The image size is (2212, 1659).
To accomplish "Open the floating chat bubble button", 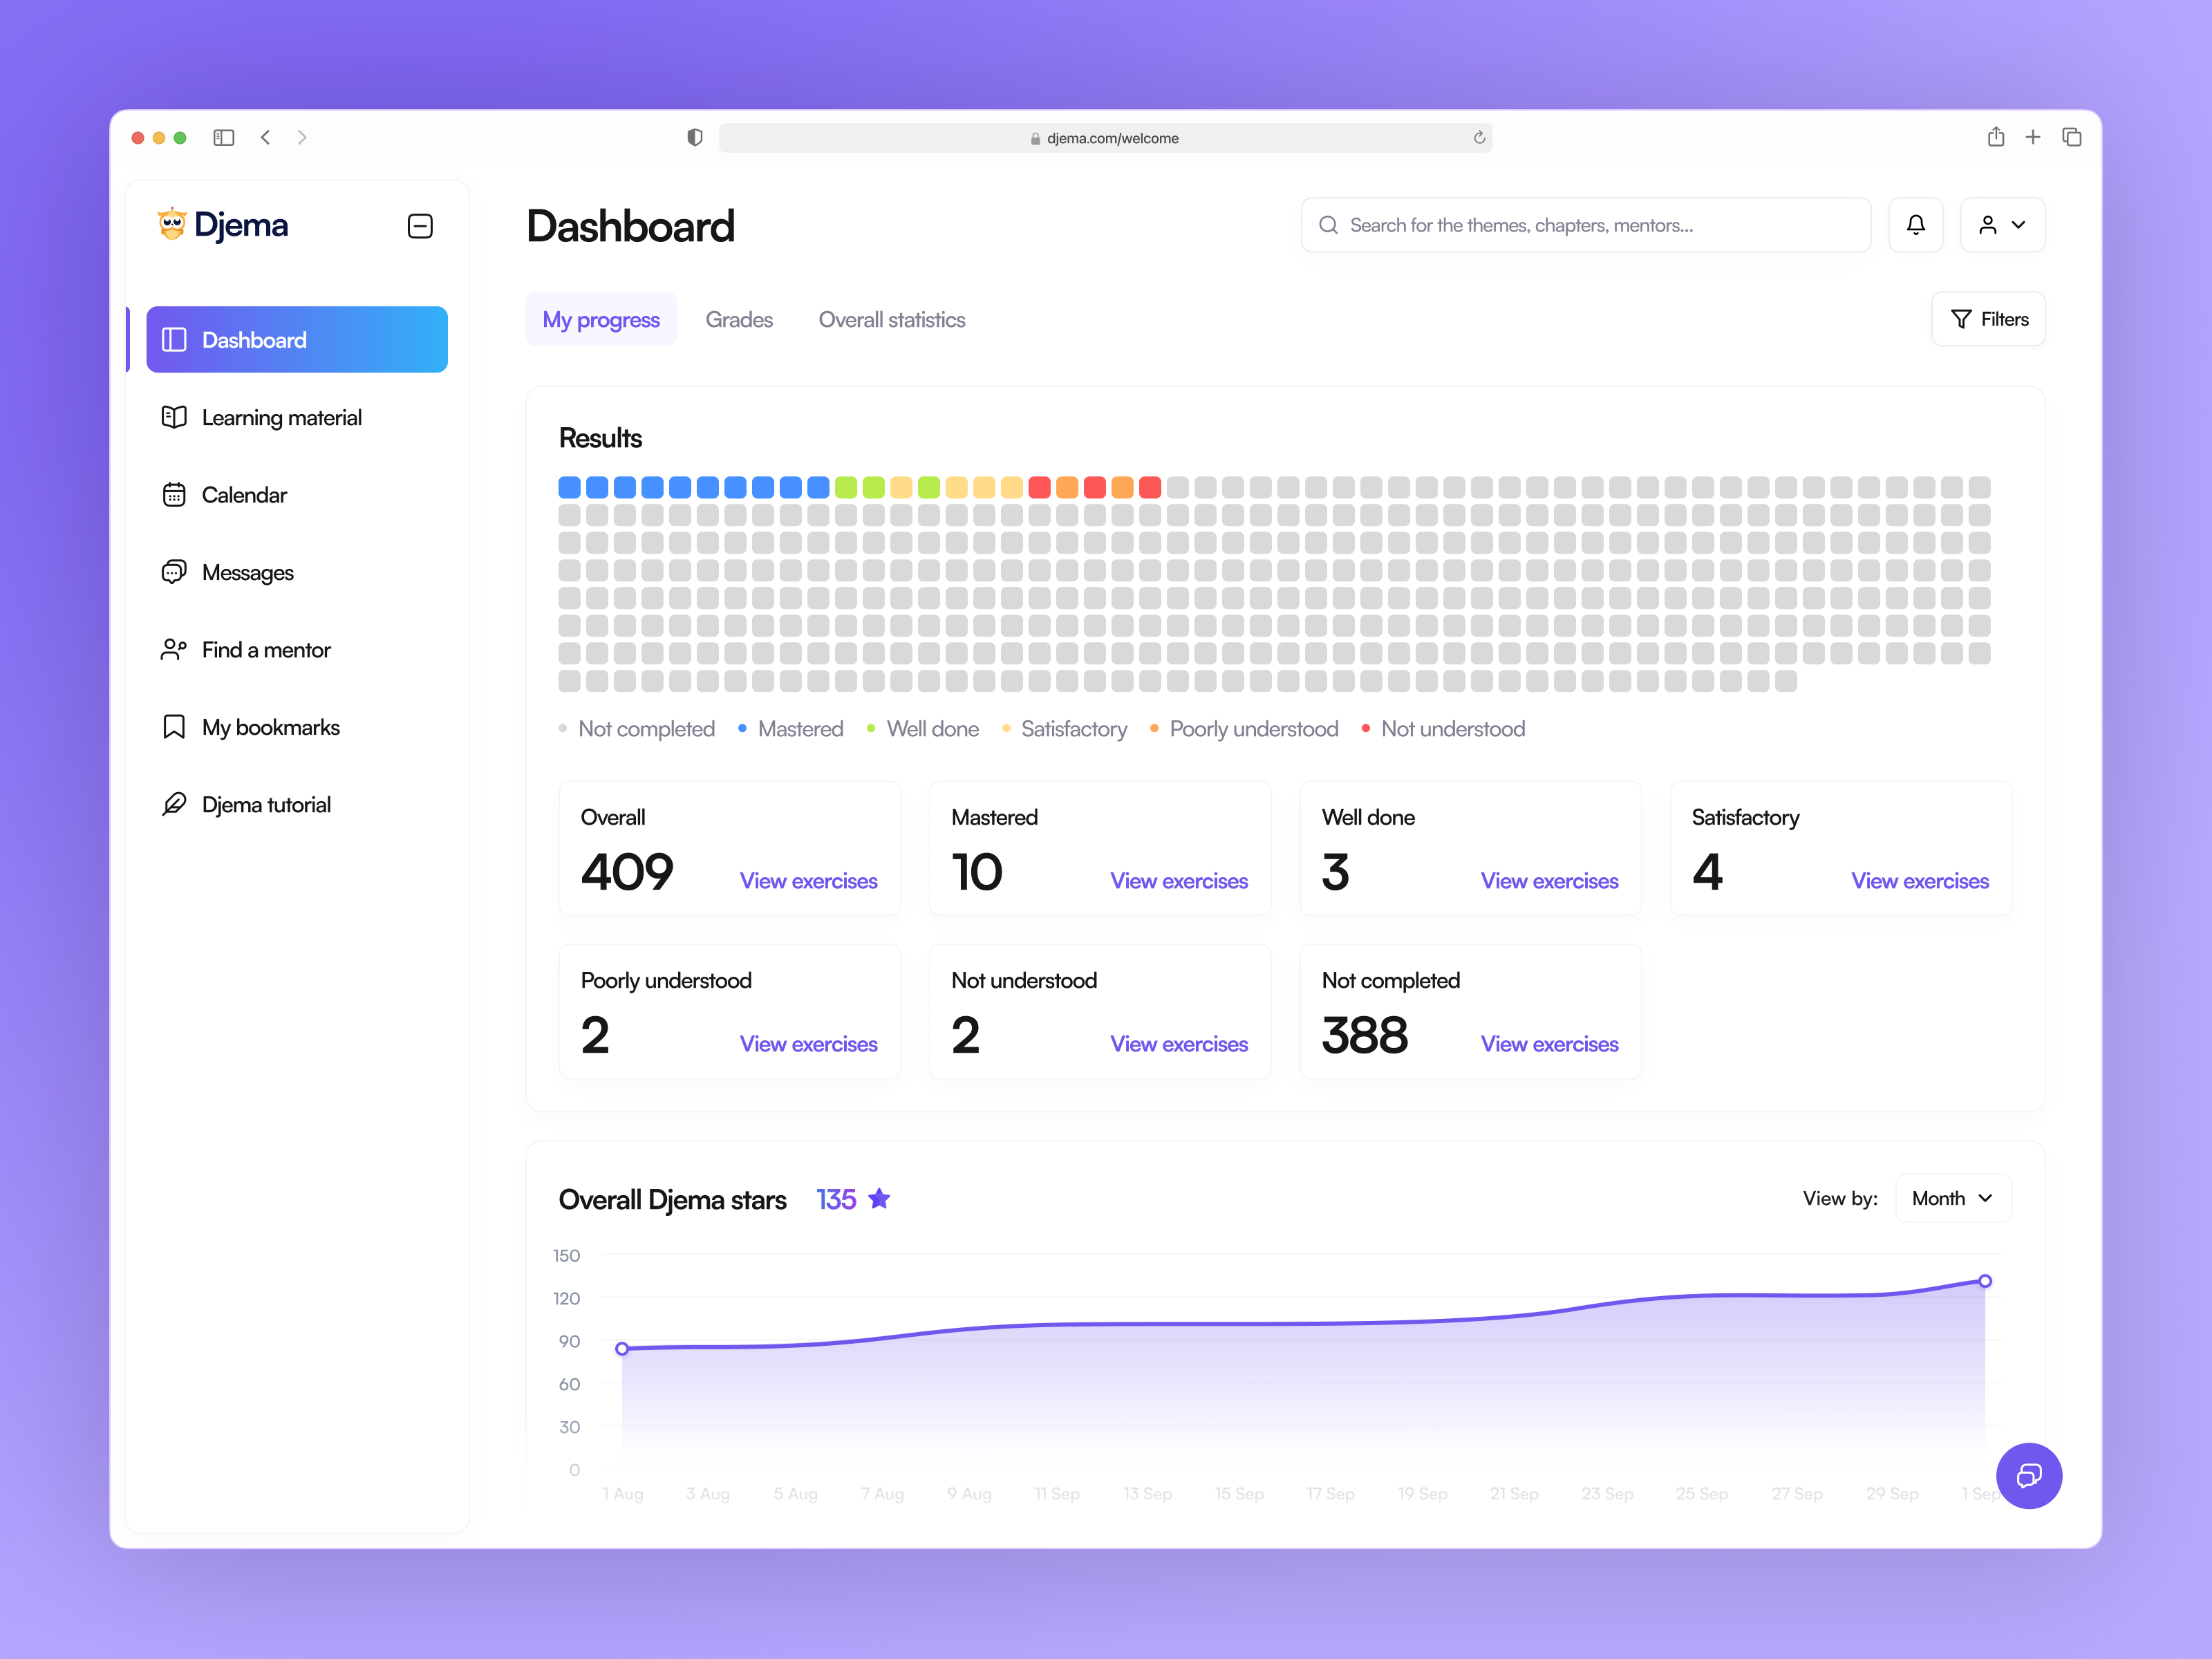I will [x=2029, y=1476].
